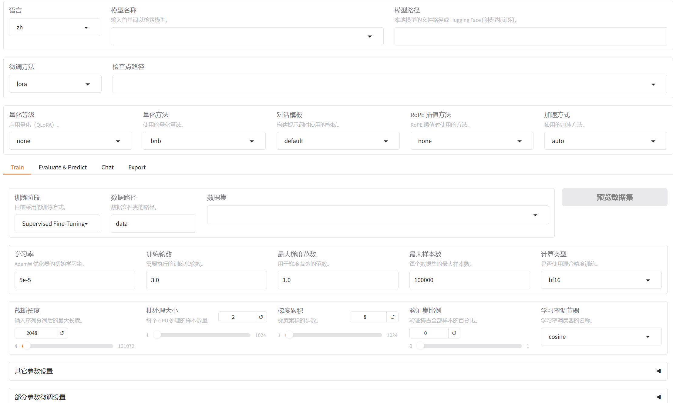Reset the 截断长度 value with the reset icon
Viewport: 673px width, 403px height.
coord(62,333)
